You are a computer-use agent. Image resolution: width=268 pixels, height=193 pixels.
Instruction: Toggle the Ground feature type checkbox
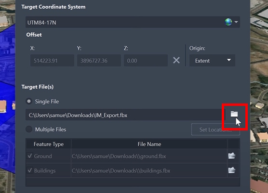pyautogui.click(x=30, y=156)
